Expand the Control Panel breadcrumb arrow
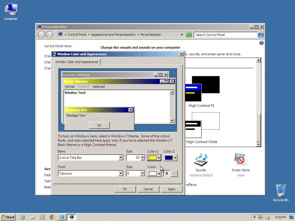The image size is (295, 221). pos(89,35)
